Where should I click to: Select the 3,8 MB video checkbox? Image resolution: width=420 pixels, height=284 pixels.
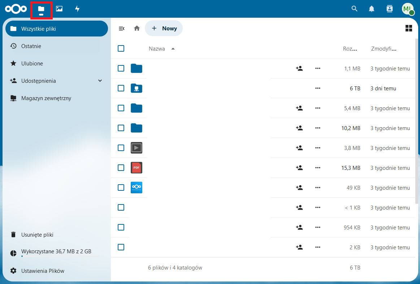coord(121,148)
